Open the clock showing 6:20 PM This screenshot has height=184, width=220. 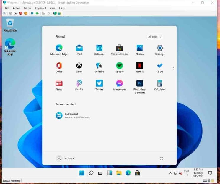198,173
